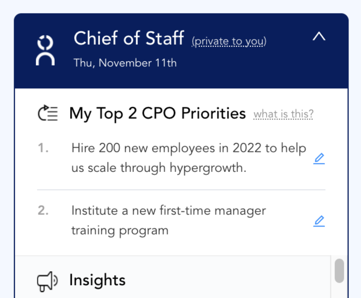361x298 pixels.
Task: Click the "Chief of Staff" panel title
Action: 129,38
